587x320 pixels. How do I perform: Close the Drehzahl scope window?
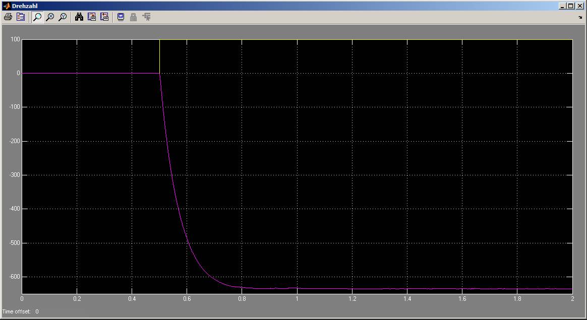(x=580, y=6)
